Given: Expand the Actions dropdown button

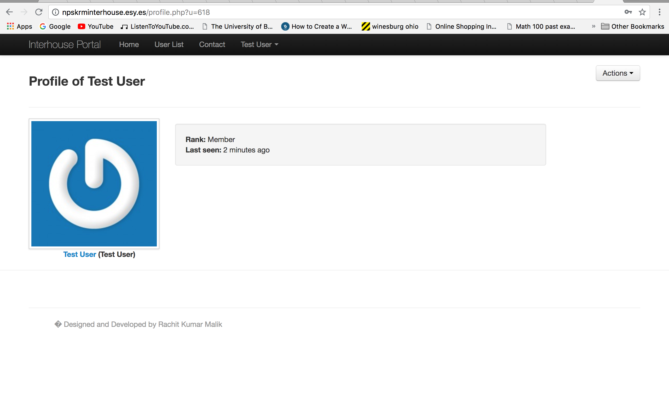Looking at the screenshot, I should tap(618, 73).
